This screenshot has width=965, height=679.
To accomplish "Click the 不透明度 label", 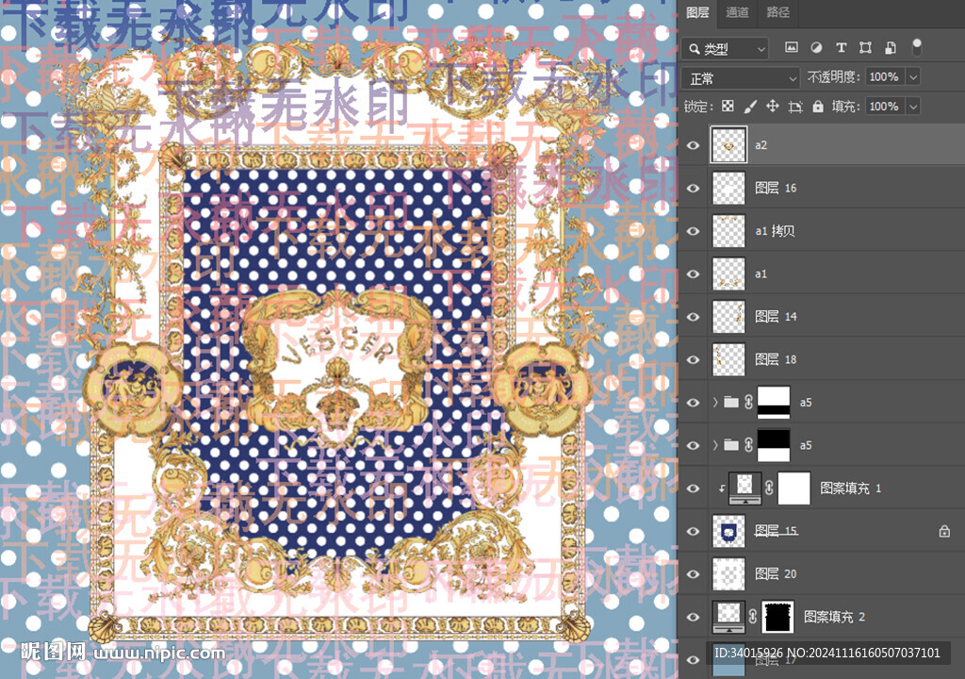I will pyautogui.click(x=834, y=77).
